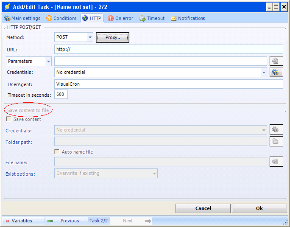Viewport: 290px width, 227px height.
Task: Go to the Previous task
Action: [x=66, y=221]
